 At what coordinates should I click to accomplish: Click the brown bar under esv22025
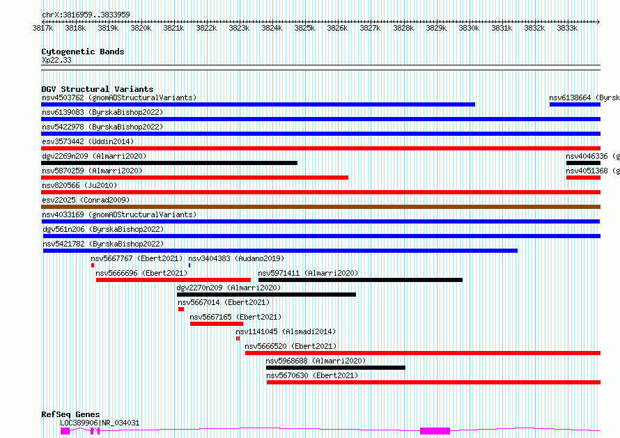pos(320,207)
